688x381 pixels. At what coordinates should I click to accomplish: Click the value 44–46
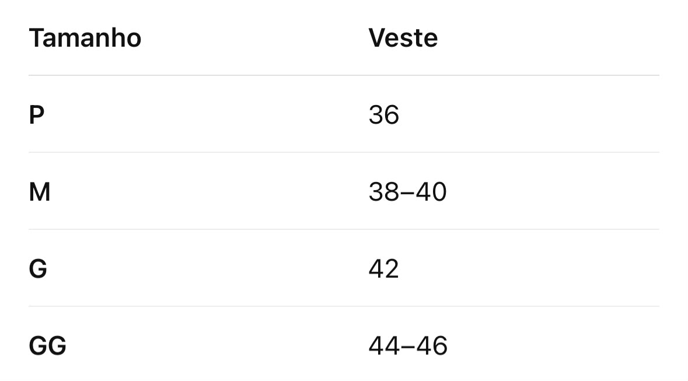(408, 345)
